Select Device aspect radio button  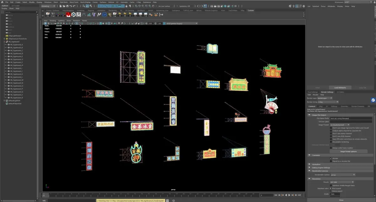(x=331, y=191)
